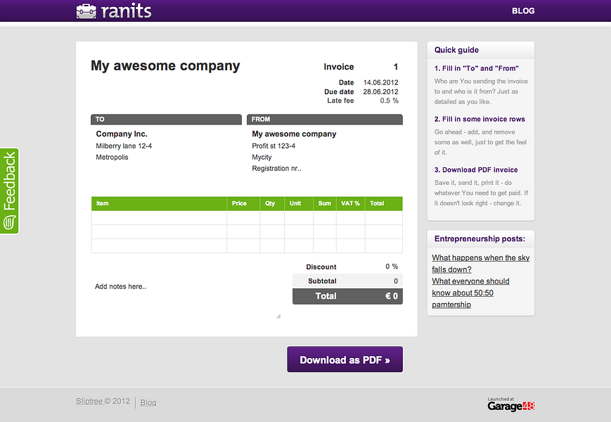Edit the Discount value 0
611x422 pixels.
[387, 267]
